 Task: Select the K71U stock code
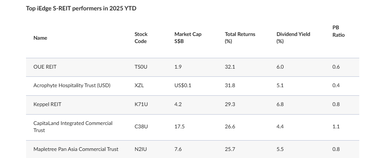tap(141, 105)
